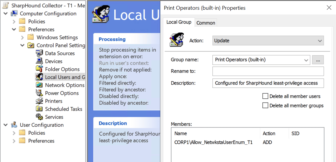Click the ADD action cell in Members
This screenshot has height=162, width=336.
tap(267, 142)
